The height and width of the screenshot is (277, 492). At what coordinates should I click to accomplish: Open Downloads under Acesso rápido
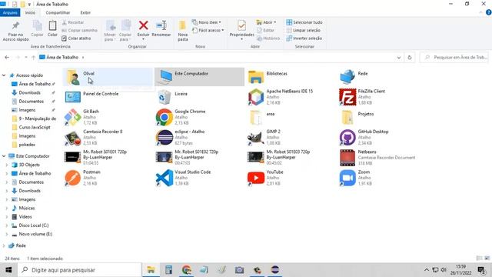29,92
